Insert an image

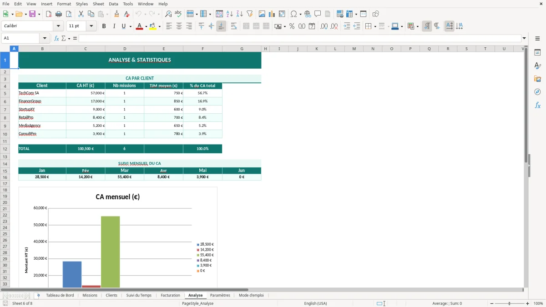coord(262,14)
